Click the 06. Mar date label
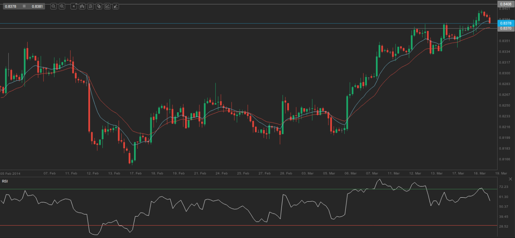The width and height of the screenshot is (515, 238). pos(350,174)
